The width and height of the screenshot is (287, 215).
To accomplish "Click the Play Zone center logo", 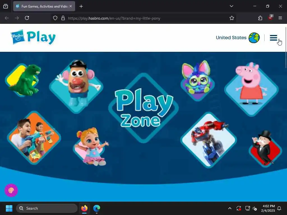I will (143, 108).
